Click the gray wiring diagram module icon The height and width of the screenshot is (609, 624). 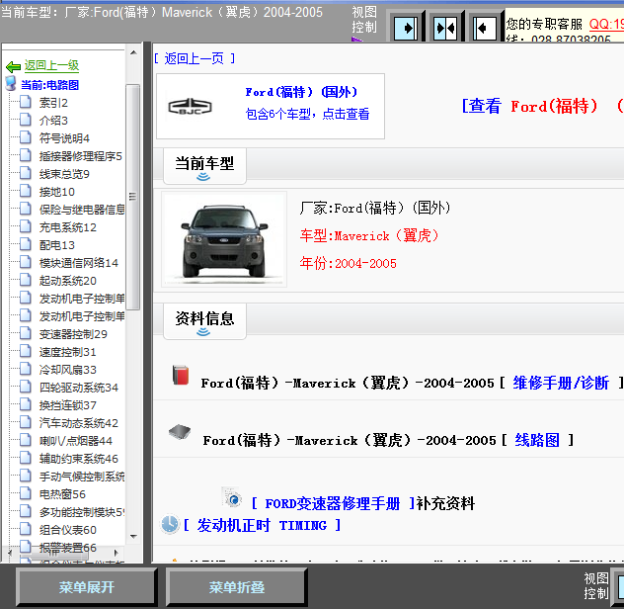[180, 432]
